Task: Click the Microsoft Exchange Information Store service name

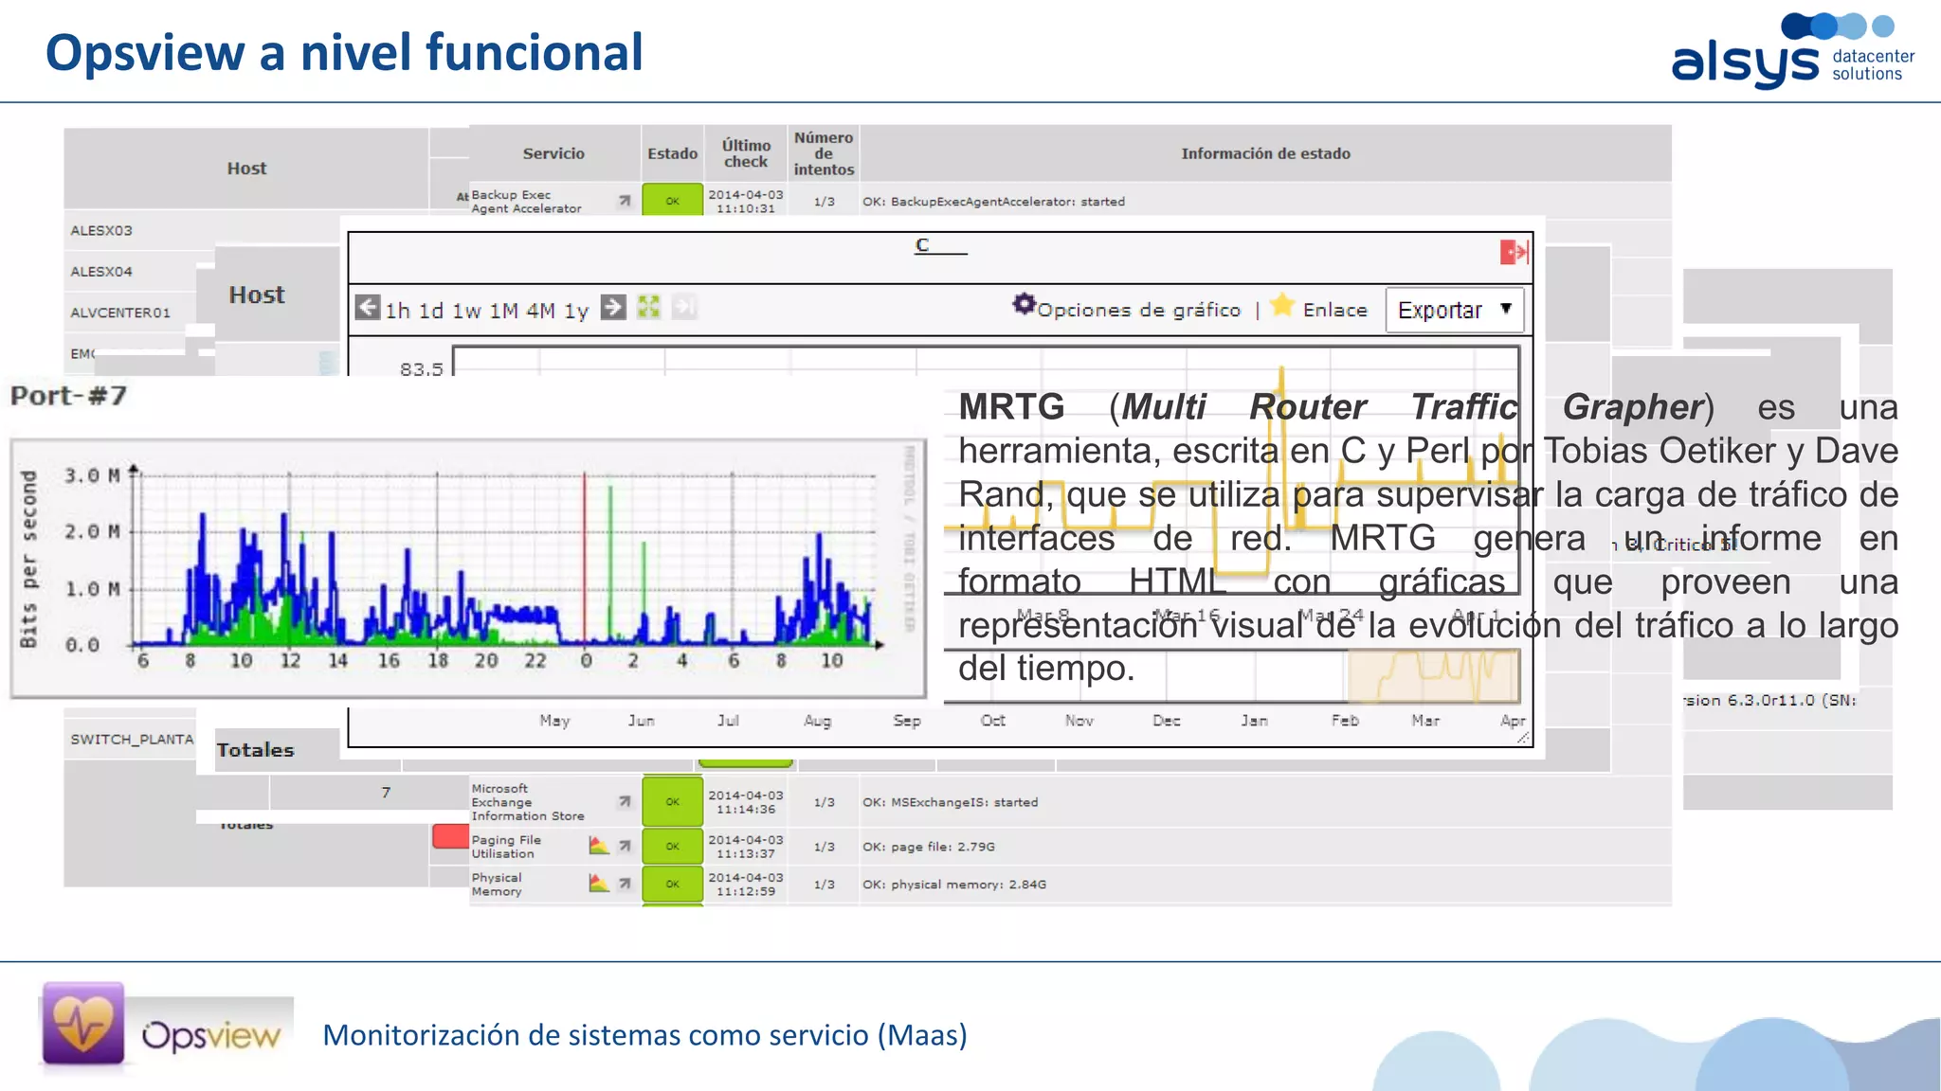Action: pos(528,802)
